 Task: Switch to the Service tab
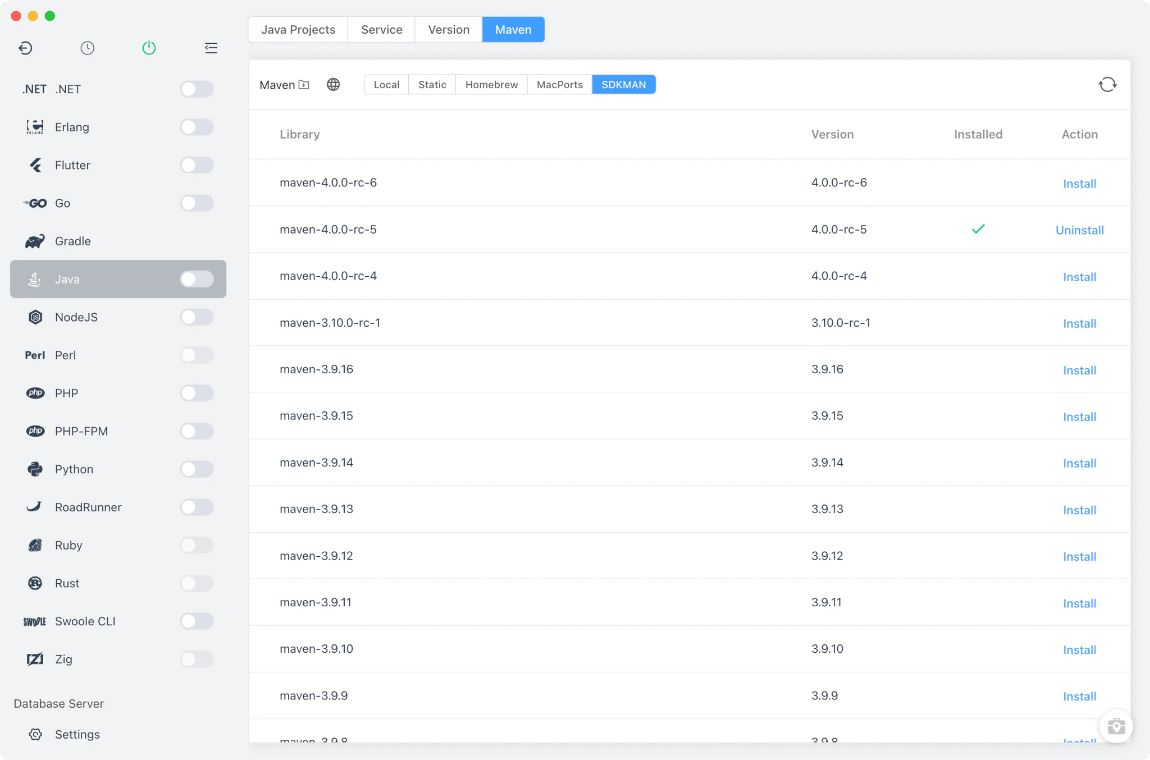click(381, 30)
